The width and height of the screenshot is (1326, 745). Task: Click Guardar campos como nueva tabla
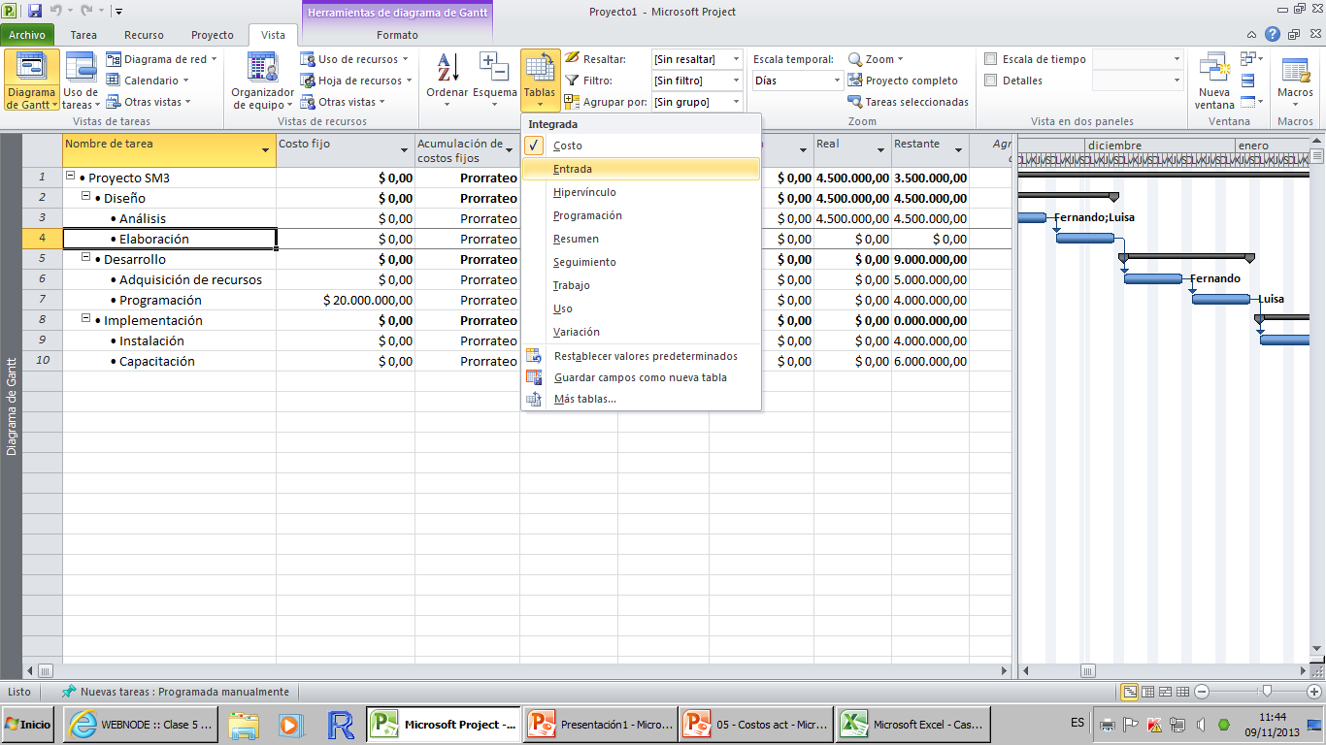coord(641,377)
